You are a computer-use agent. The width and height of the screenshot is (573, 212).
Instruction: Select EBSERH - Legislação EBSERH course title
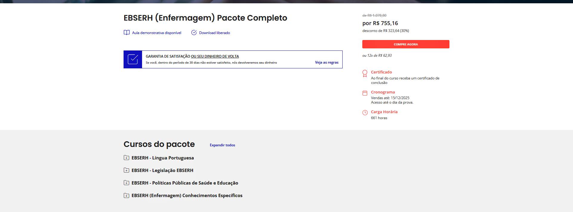click(x=162, y=170)
